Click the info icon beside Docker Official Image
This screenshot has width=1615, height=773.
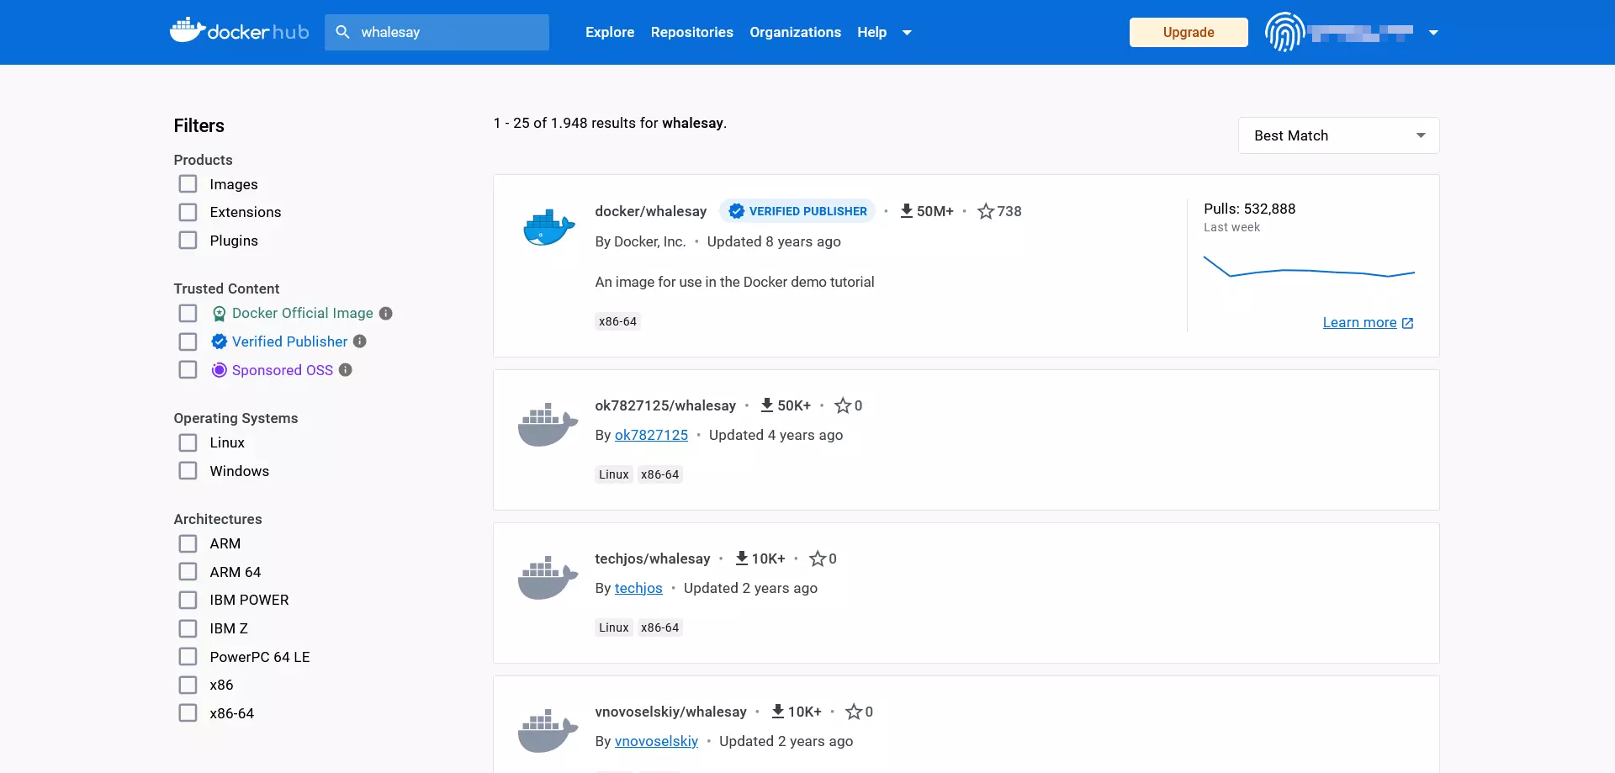tap(386, 313)
